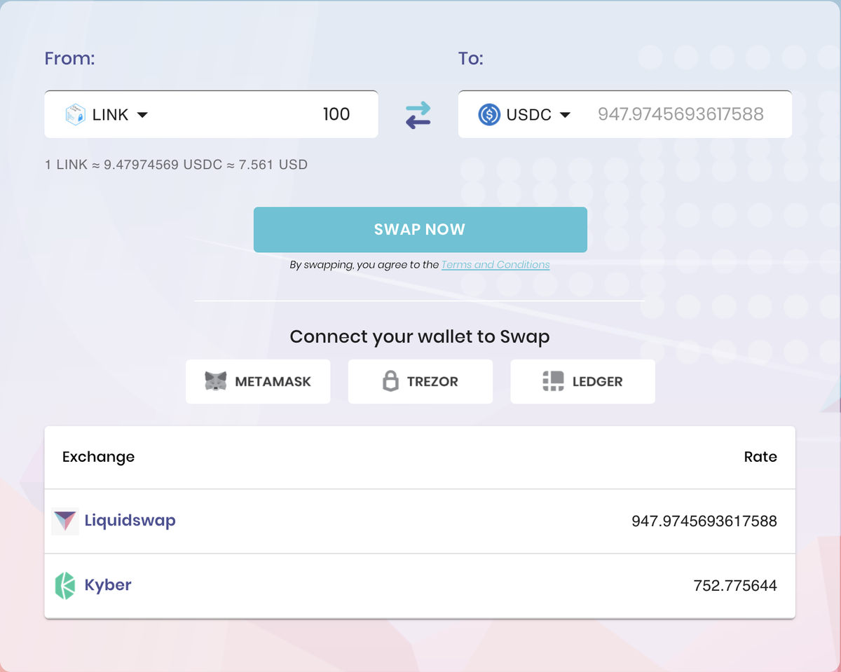Select the Kyber rate 752.775644
This screenshot has height=672, width=841.
pos(735,586)
